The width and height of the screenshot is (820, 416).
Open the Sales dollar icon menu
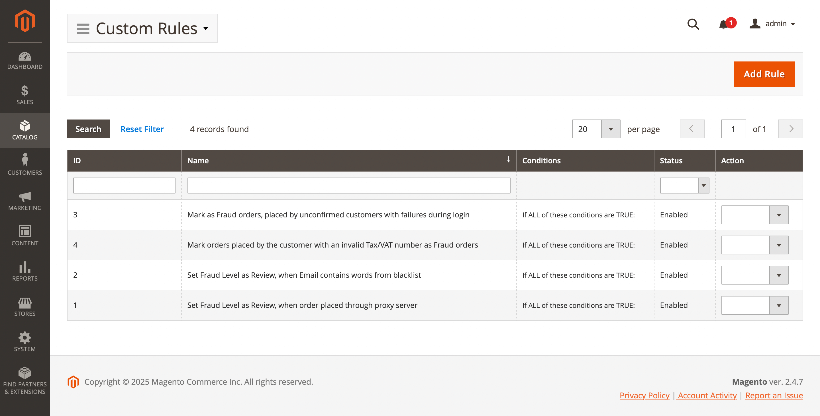pyautogui.click(x=25, y=95)
